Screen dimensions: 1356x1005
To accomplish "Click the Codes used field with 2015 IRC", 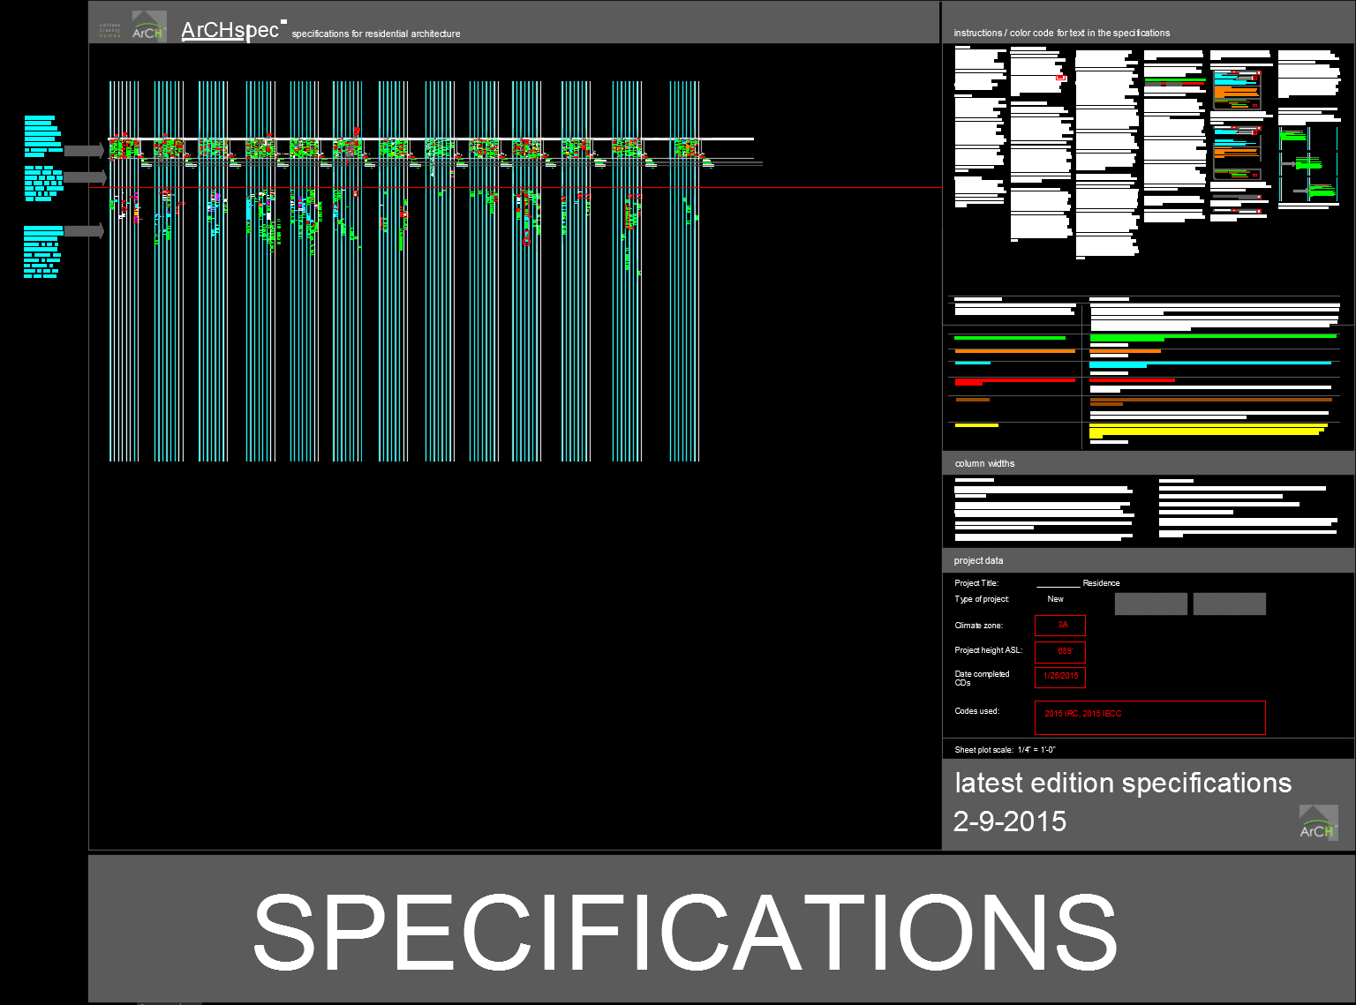I will [x=1150, y=718].
